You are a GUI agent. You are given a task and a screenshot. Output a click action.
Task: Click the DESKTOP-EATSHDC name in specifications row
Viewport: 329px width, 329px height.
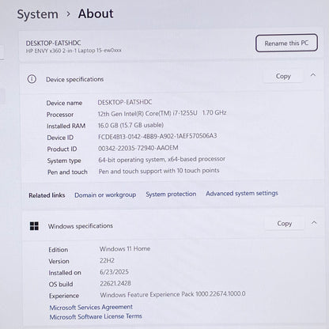pyautogui.click(x=125, y=102)
